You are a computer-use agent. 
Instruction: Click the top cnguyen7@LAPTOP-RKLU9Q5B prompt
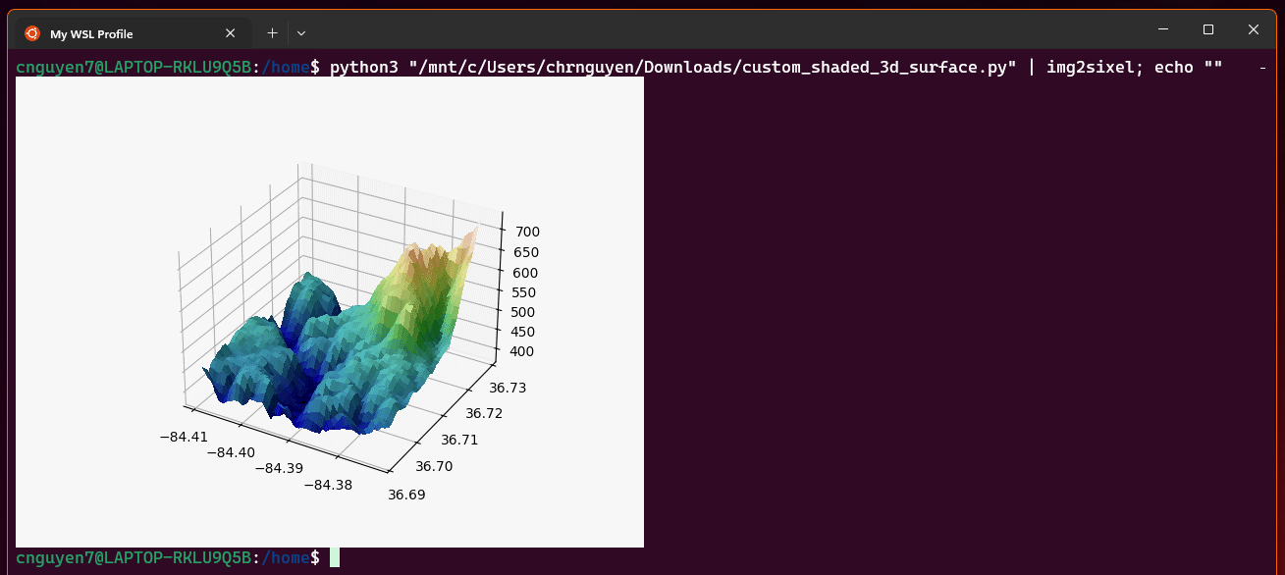(134, 68)
